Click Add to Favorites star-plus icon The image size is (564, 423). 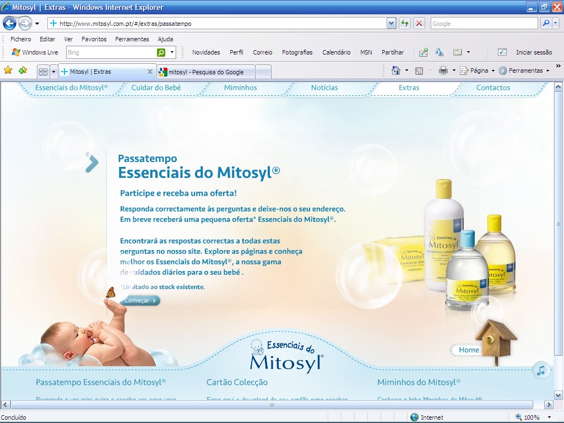[23, 70]
